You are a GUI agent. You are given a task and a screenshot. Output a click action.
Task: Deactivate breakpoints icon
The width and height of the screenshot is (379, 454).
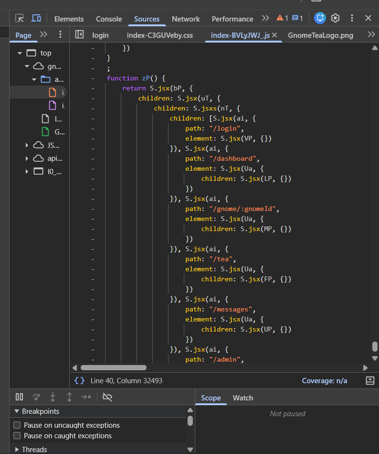tap(107, 397)
